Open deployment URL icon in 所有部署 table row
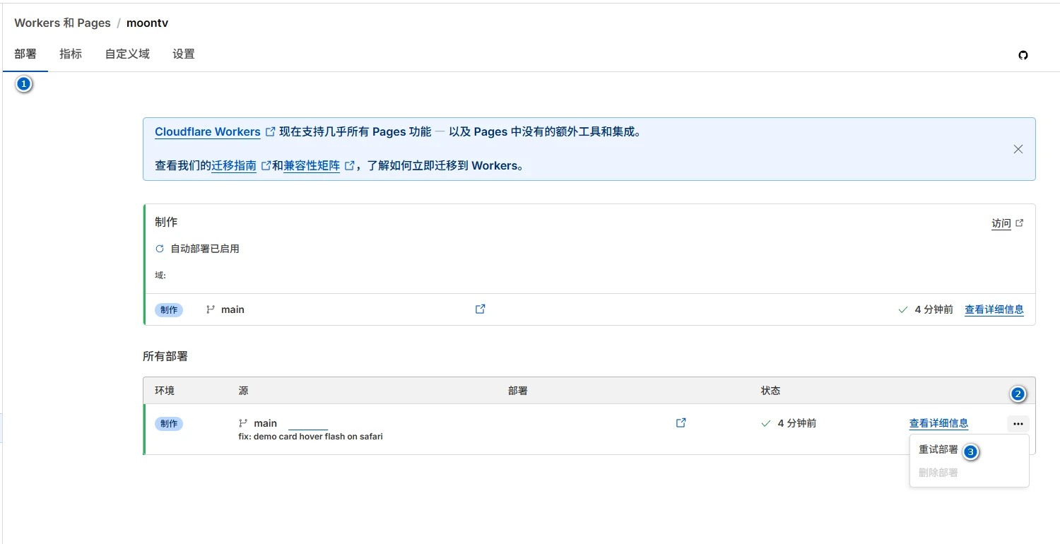This screenshot has width=1060, height=544. (681, 422)
